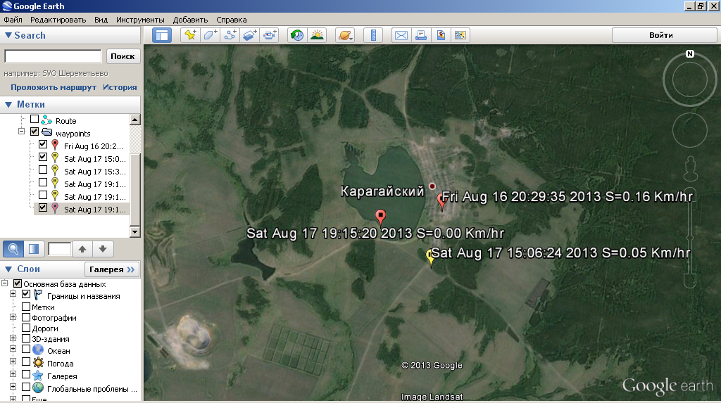This screenshot has height=403, width=721.
Task: Collapse the Метки panel triangle
Action: [x=8, y=105]
